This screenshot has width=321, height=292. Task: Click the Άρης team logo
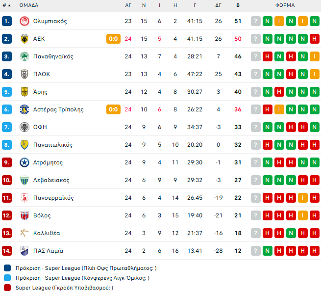[24, 92]
